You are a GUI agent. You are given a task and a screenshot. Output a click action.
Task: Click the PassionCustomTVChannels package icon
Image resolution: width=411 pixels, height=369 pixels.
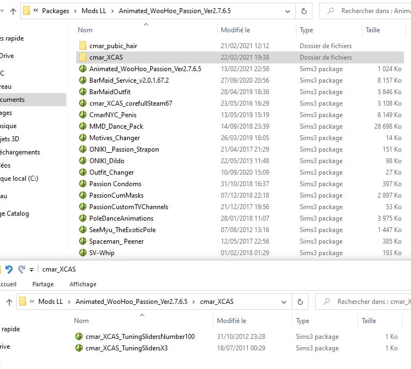(83, 207)
